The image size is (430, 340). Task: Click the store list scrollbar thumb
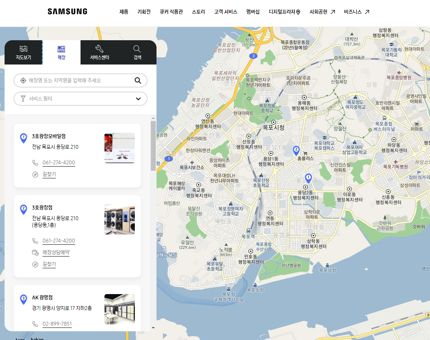coord(153,146)
